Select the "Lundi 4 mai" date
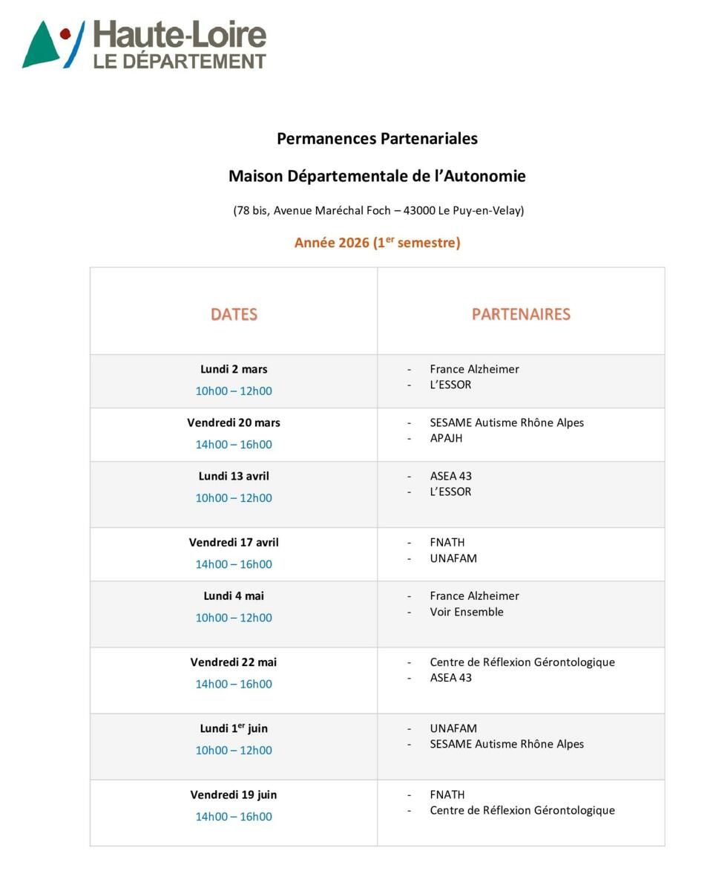The height and width of the screenshot is (891, 710). (234, 595)
